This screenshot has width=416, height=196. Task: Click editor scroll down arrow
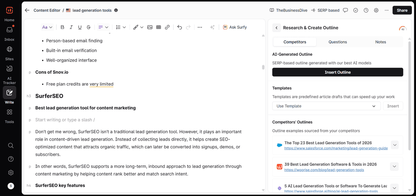[x=263, y=190]
